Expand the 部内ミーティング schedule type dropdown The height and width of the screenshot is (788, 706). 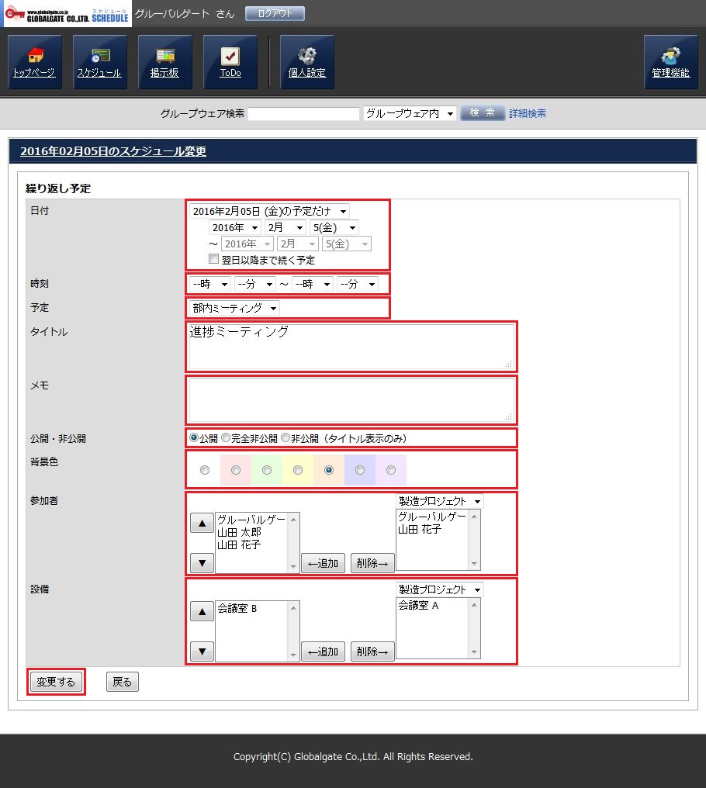tap(234, 308)
